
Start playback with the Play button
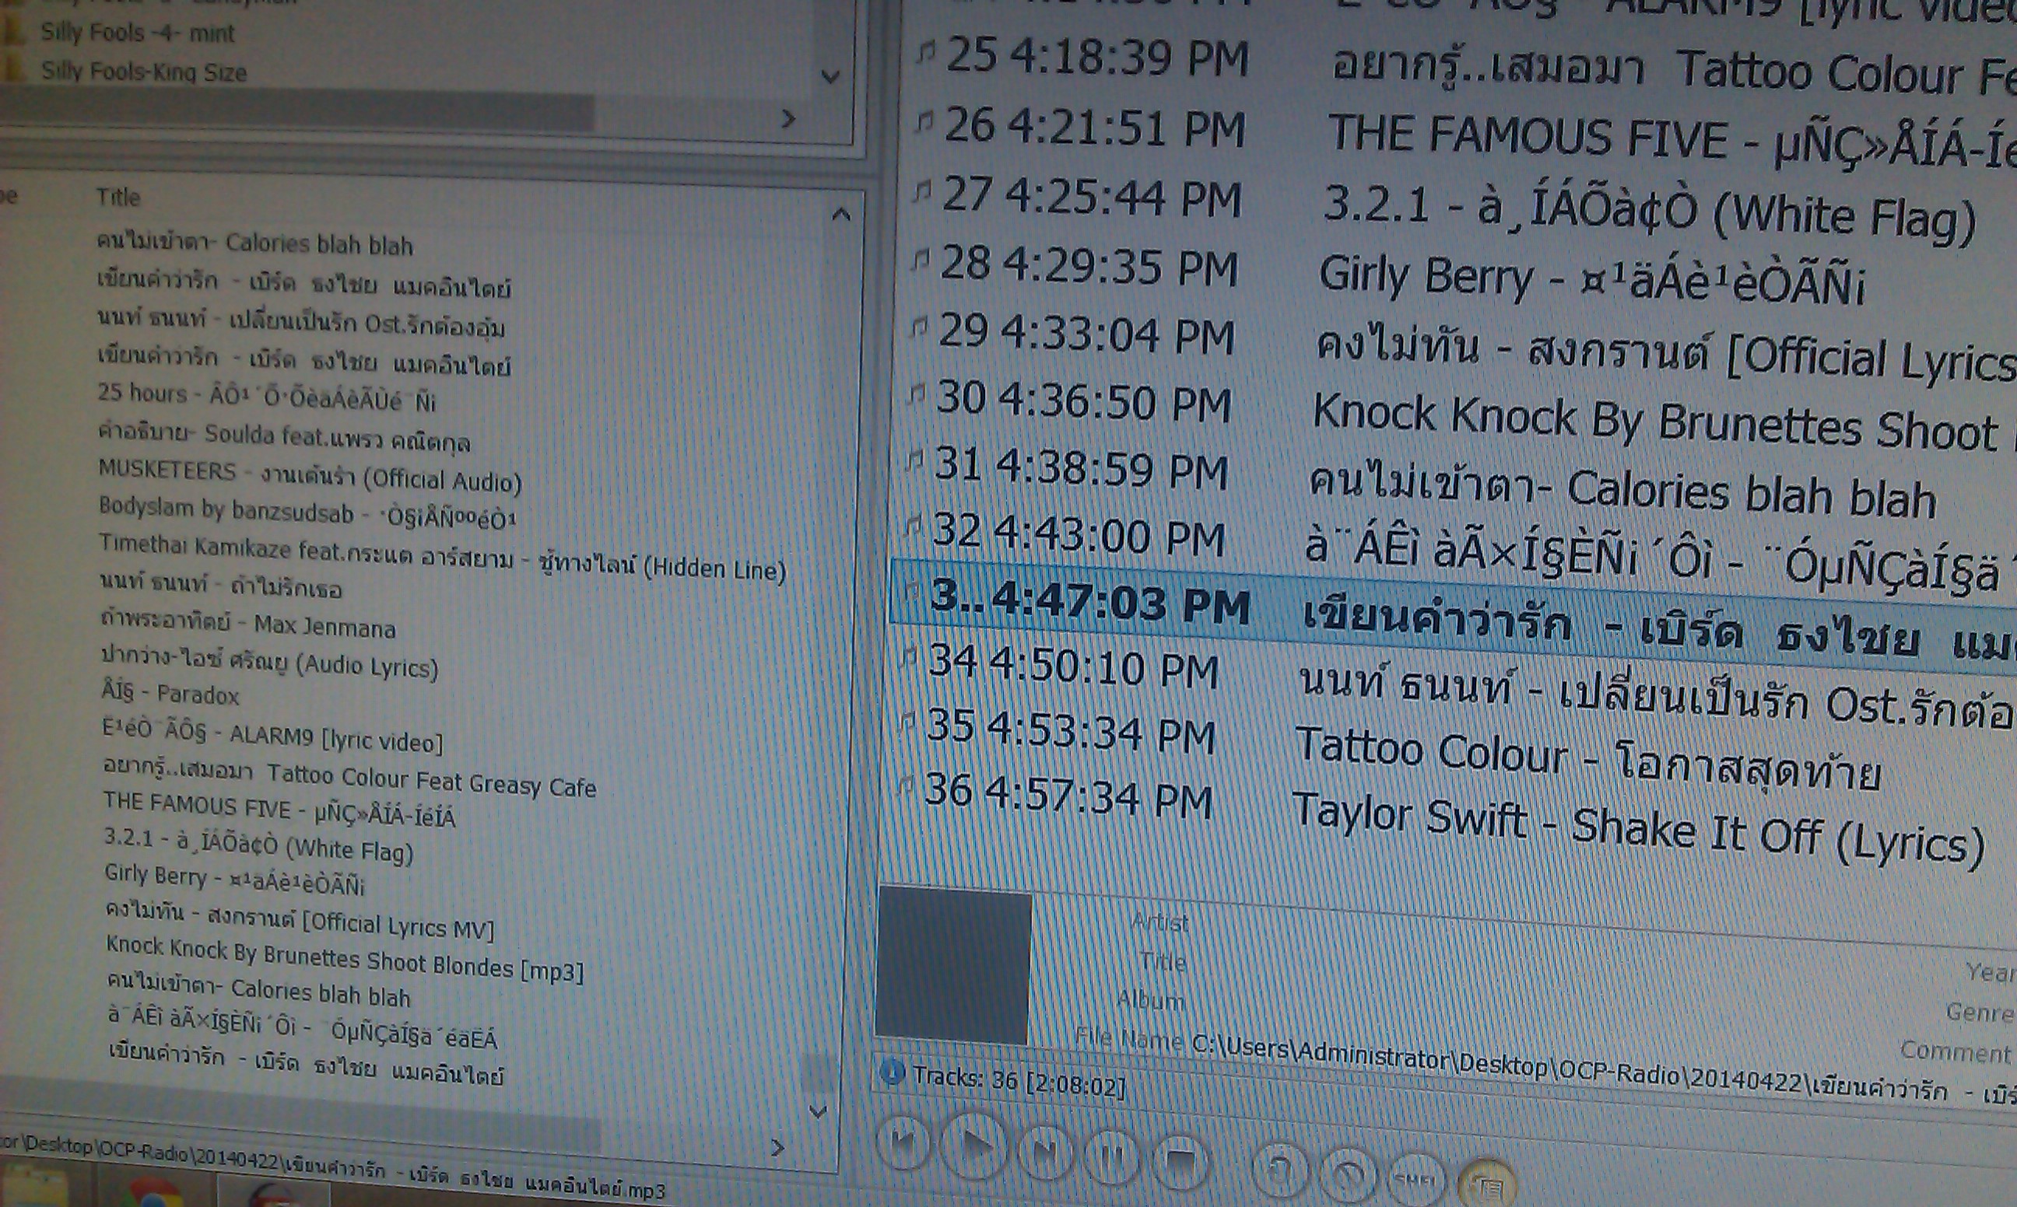click(x=975, y=1147)
